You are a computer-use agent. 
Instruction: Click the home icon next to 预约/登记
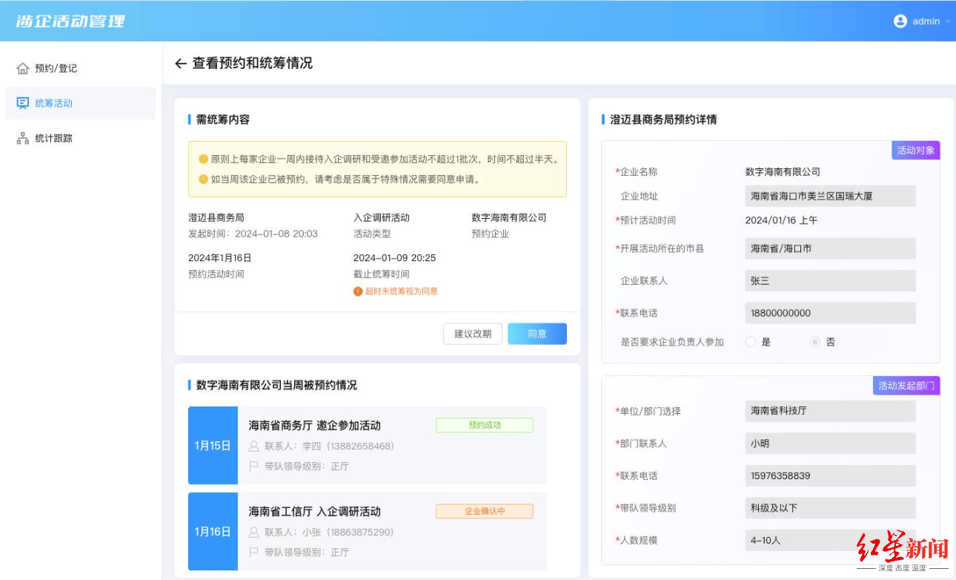[23, 68]
